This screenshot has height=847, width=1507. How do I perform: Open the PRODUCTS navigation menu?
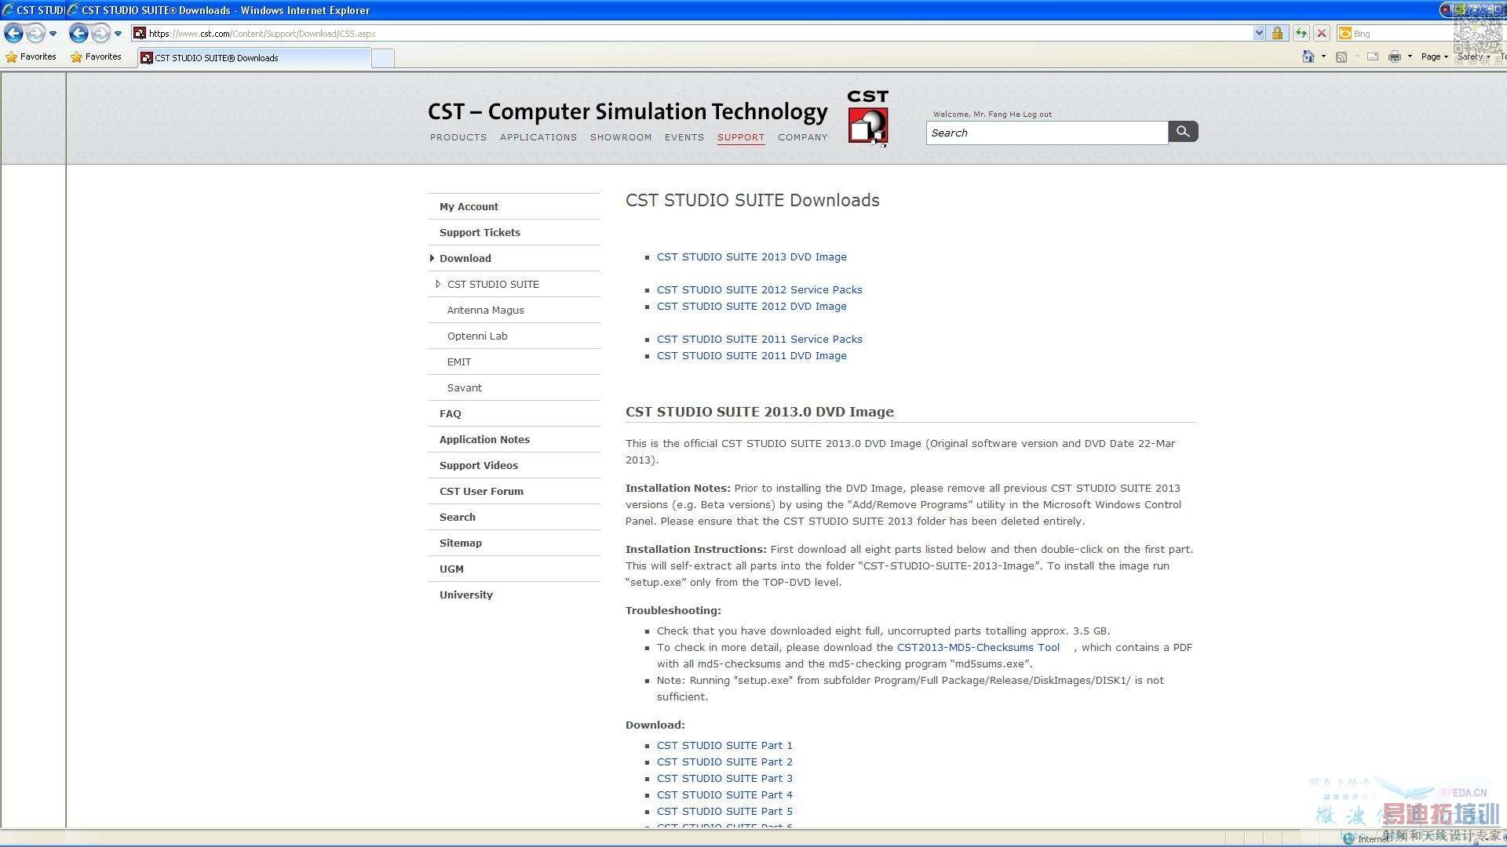click(x=458, y=137)
